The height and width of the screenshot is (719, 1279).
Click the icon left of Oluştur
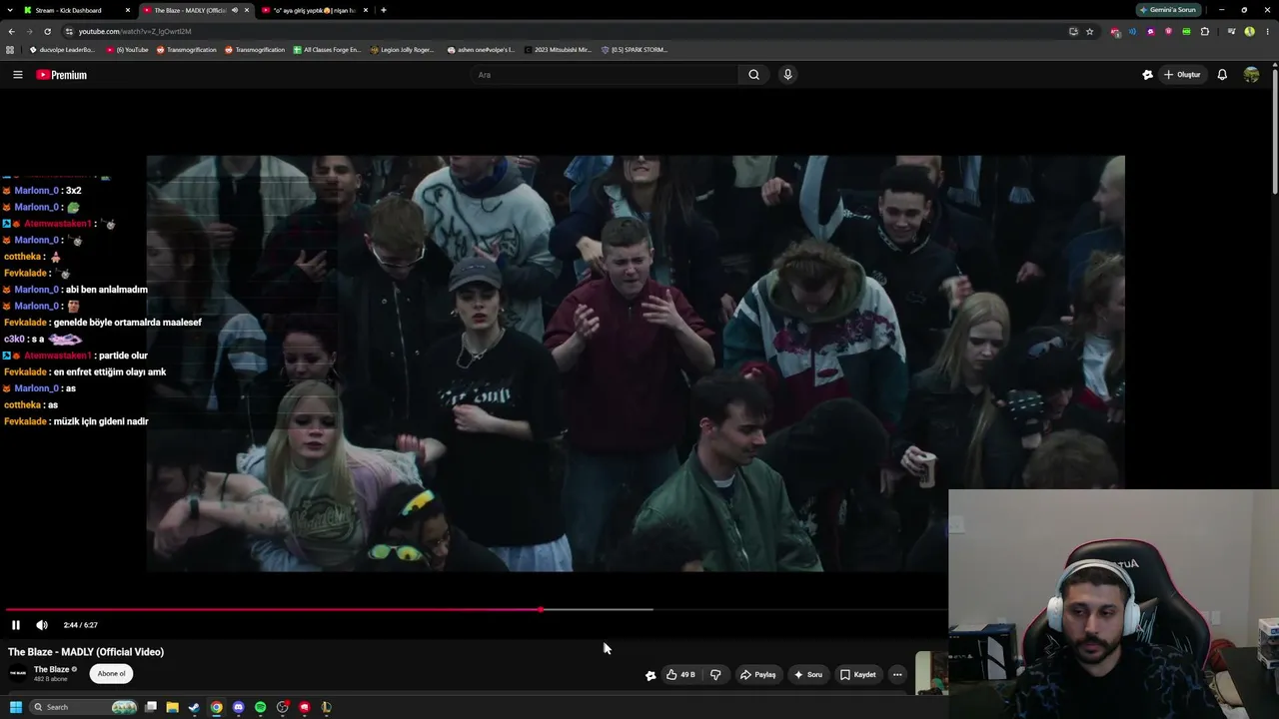click(1147, 75)
